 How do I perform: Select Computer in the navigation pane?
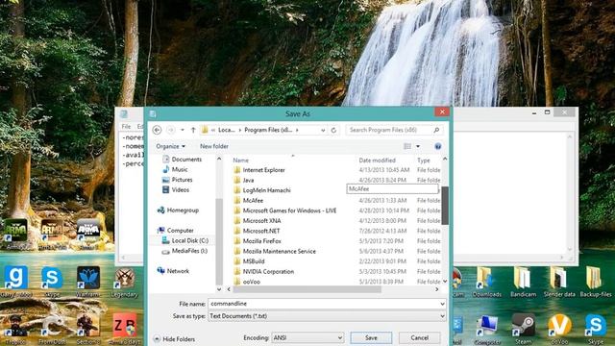(x=180, y=231)
